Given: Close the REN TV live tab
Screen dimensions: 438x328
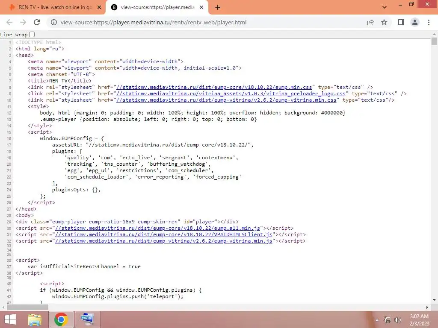Looking at the screenshot, I should click(x=99, y=8).
